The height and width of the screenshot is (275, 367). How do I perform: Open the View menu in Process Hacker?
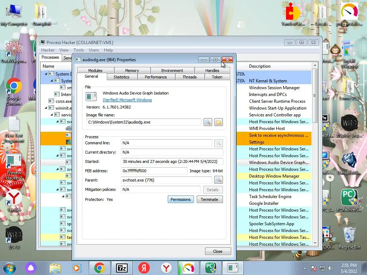tap(64, 50)
